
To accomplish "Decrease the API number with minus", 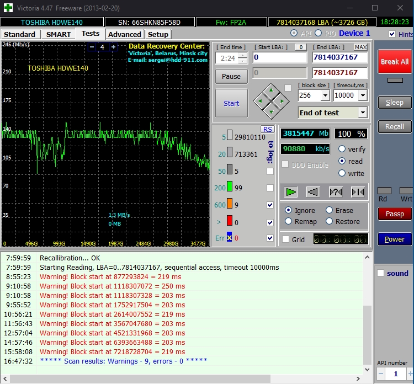I will (381, 374).
